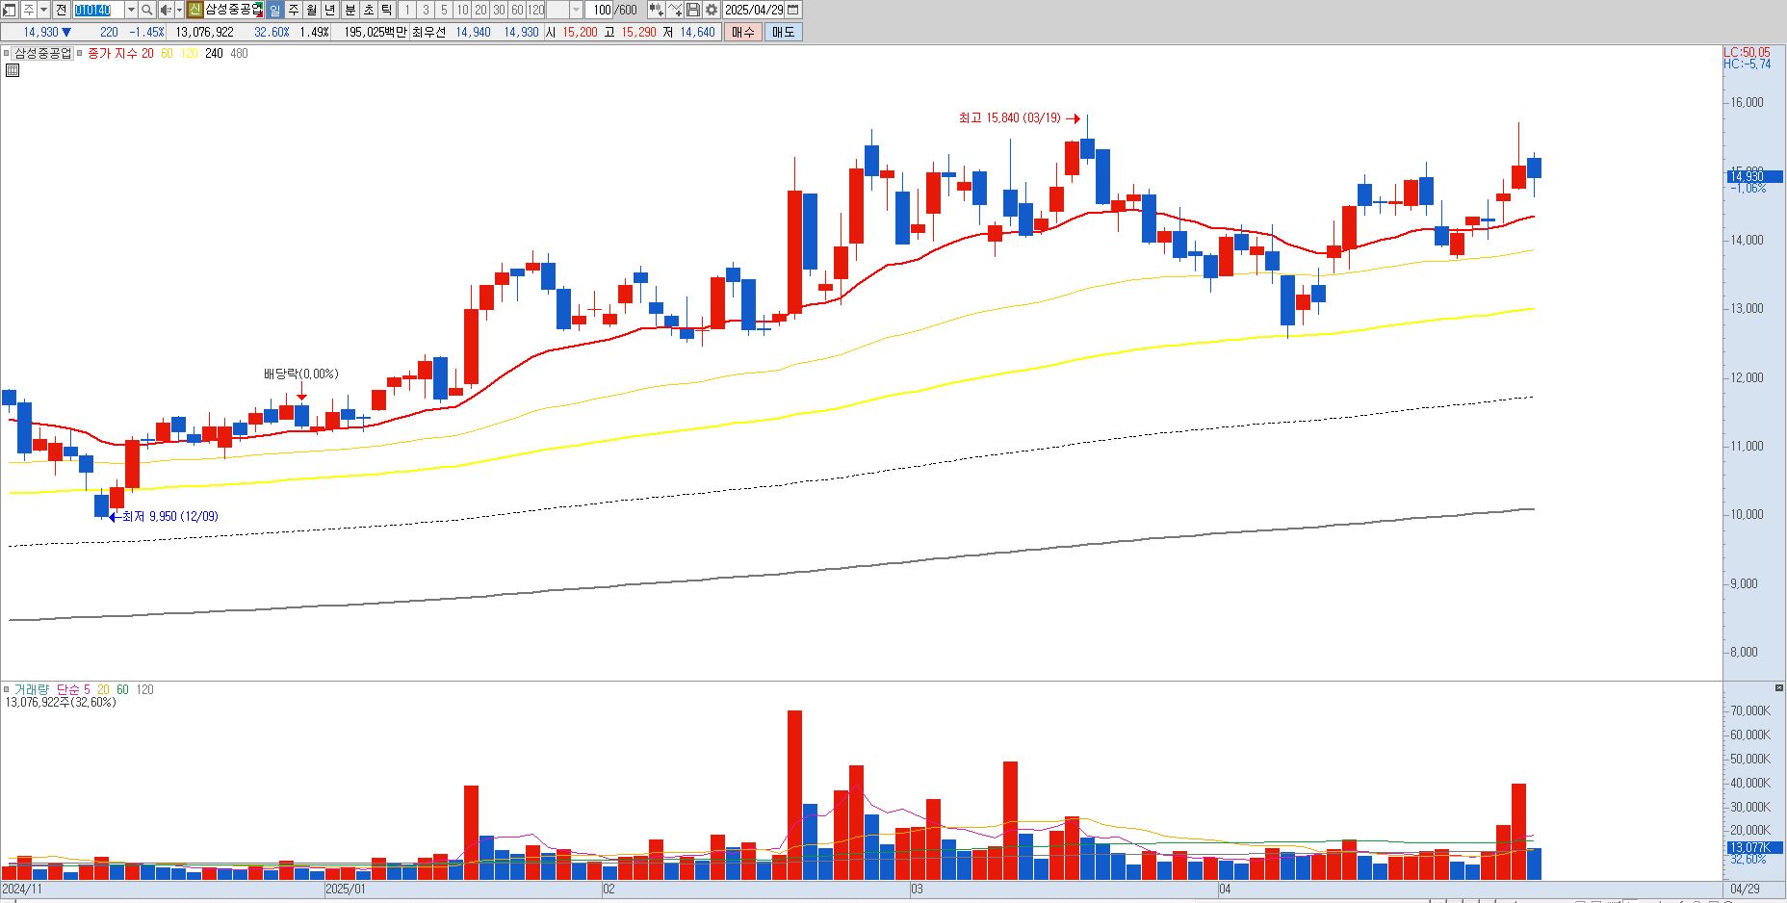1787x903 pixels.
Task: Click the stock code input field 010140
Action: tap(98, 10)
